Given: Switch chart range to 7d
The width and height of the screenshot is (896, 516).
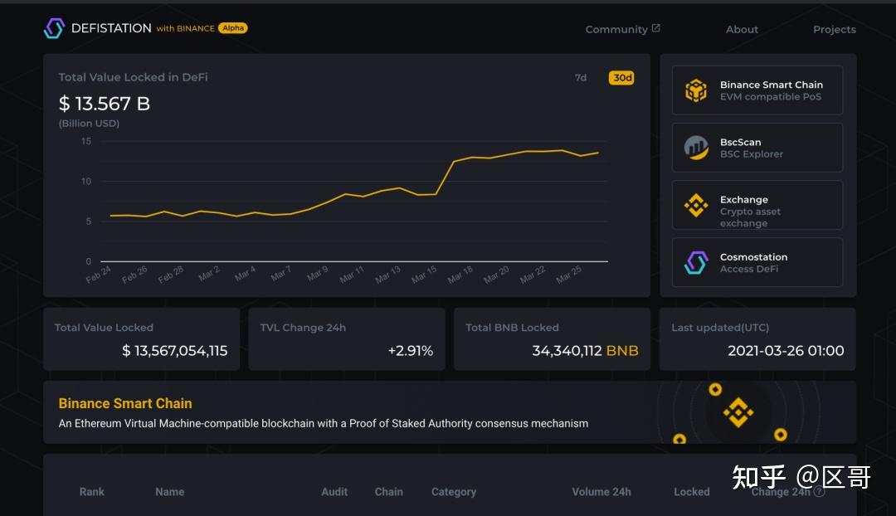Looking at the screenshot, I should click(581, 78).
